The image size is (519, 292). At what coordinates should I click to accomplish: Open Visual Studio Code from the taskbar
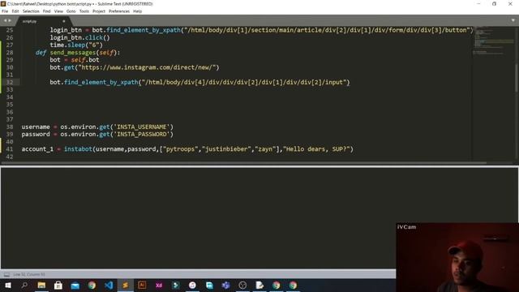point(109,285)
